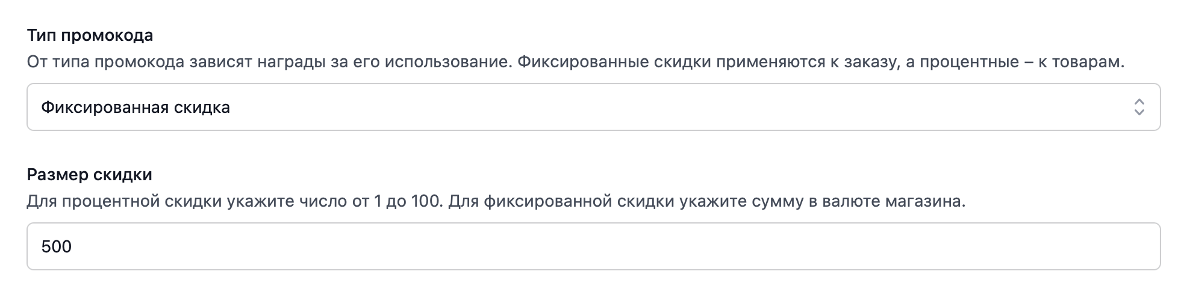Select the "Фиксированная скидка" value text

point(136,108)
